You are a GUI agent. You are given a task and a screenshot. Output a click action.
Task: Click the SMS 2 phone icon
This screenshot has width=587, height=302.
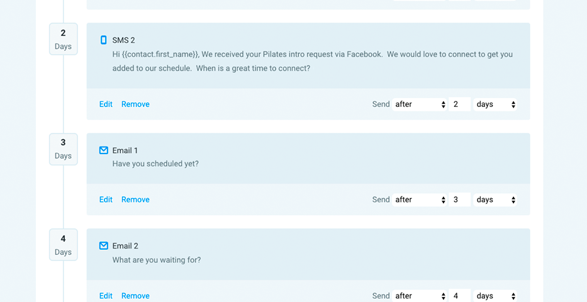(104, 40)
